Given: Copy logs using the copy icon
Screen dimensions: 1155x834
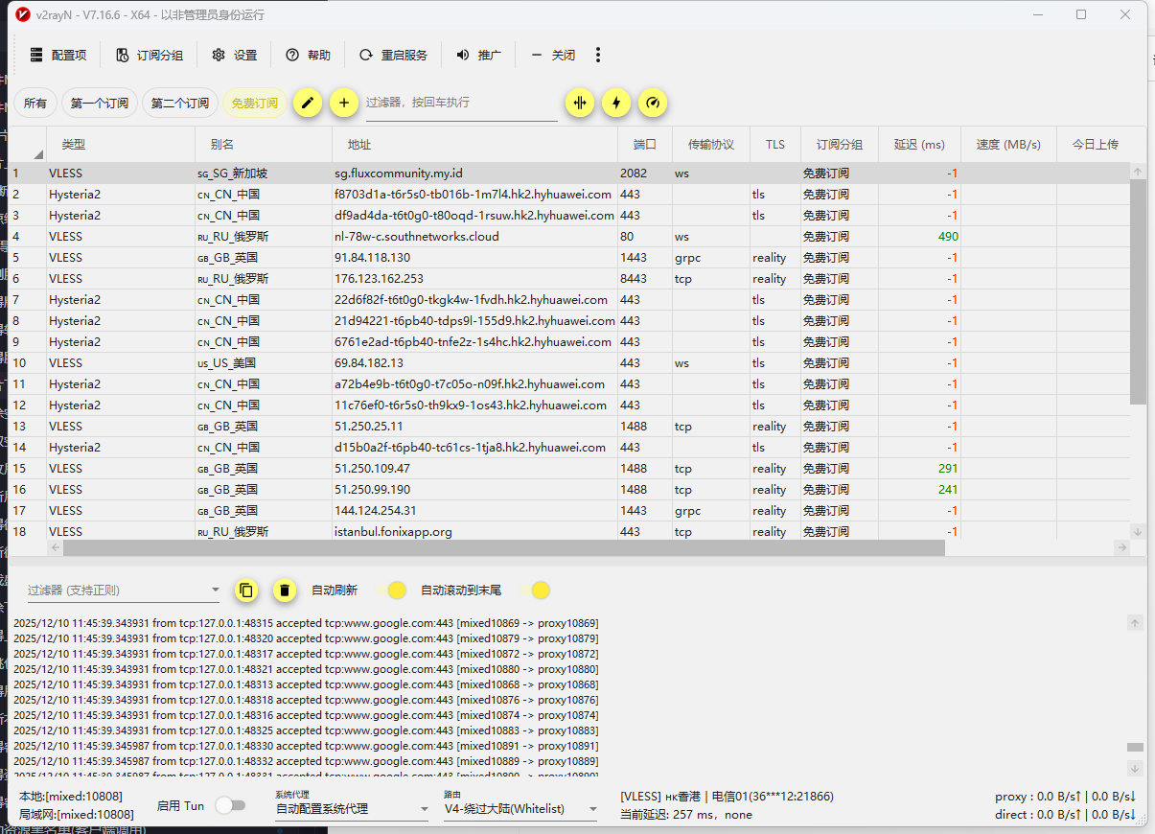Looking at the screenshot, I should click(x=246, y=591).
